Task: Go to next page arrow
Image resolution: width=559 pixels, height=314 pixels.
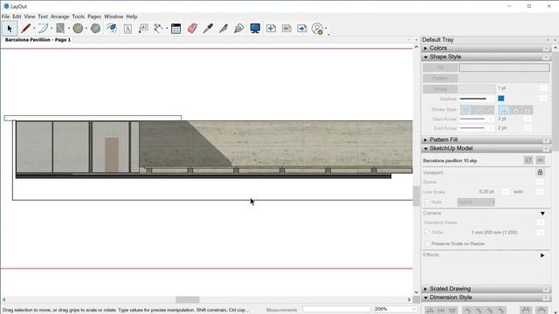Action: [302, 29]
